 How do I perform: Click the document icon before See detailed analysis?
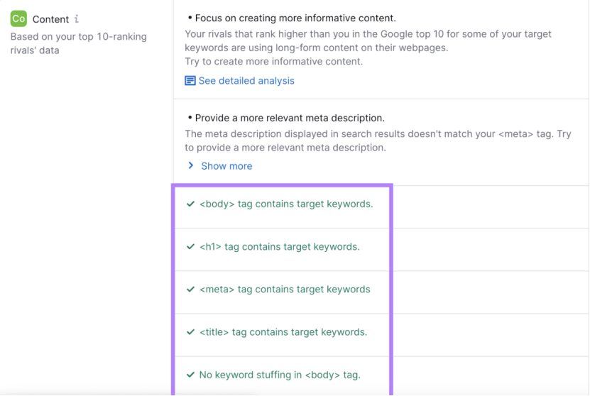(190, 81)
